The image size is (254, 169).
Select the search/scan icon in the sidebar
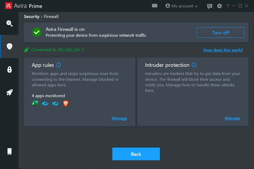10,23
